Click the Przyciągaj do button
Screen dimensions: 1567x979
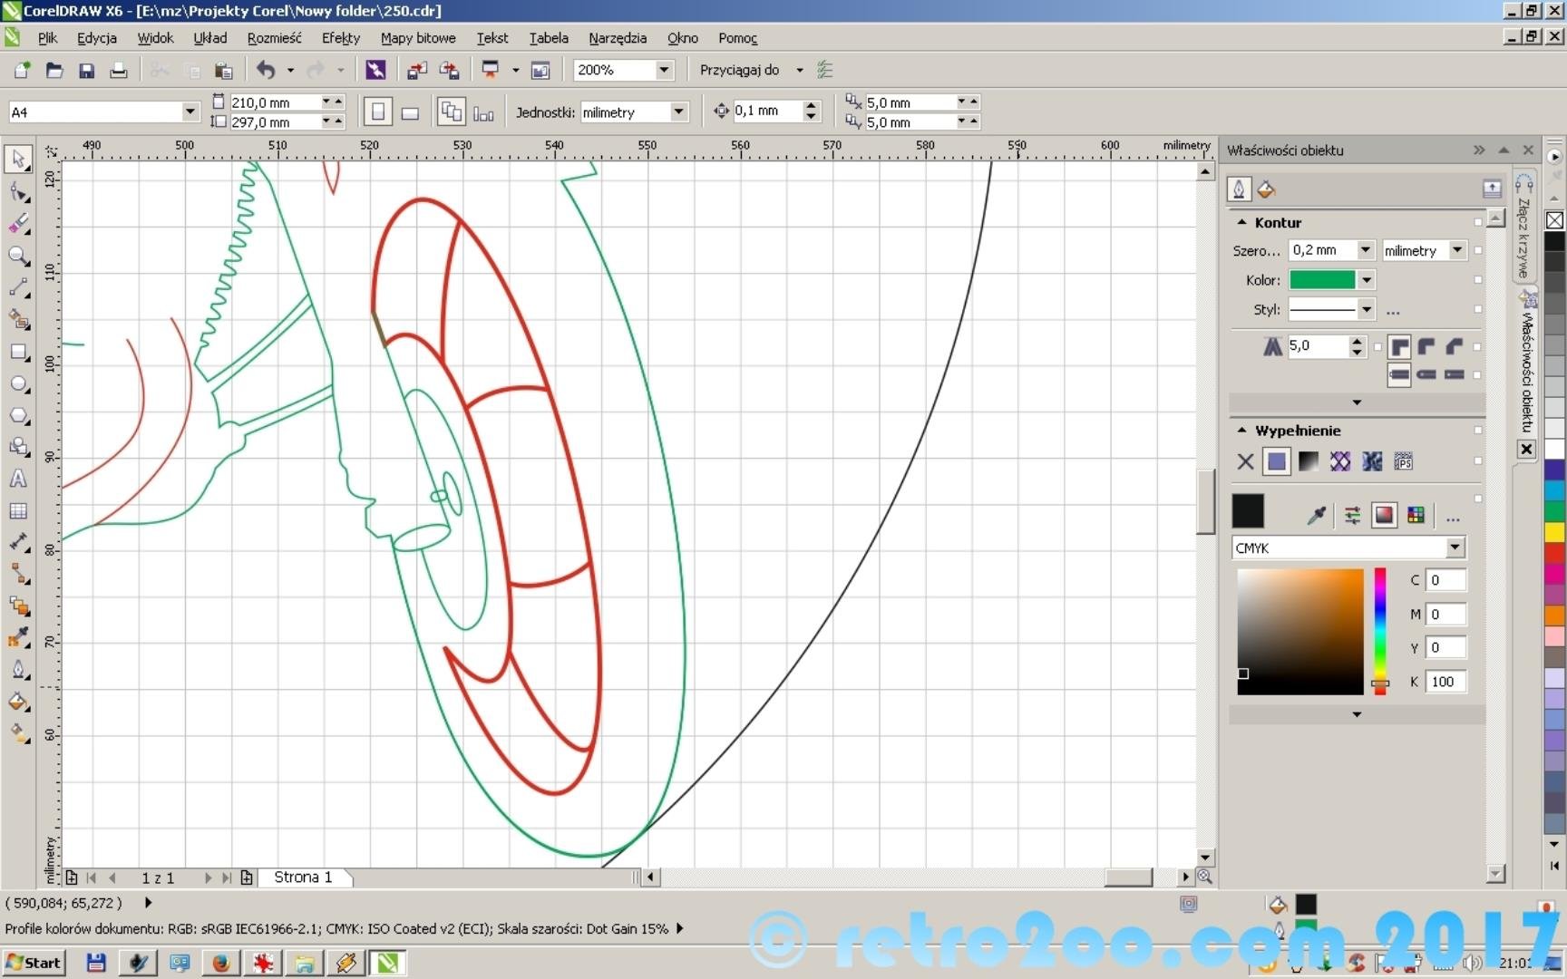click(739, 70)
